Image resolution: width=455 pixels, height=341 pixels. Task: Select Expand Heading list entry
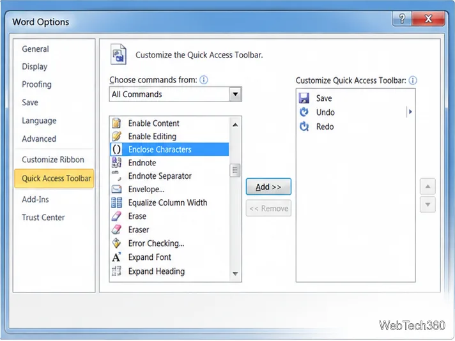coord(169,271)
